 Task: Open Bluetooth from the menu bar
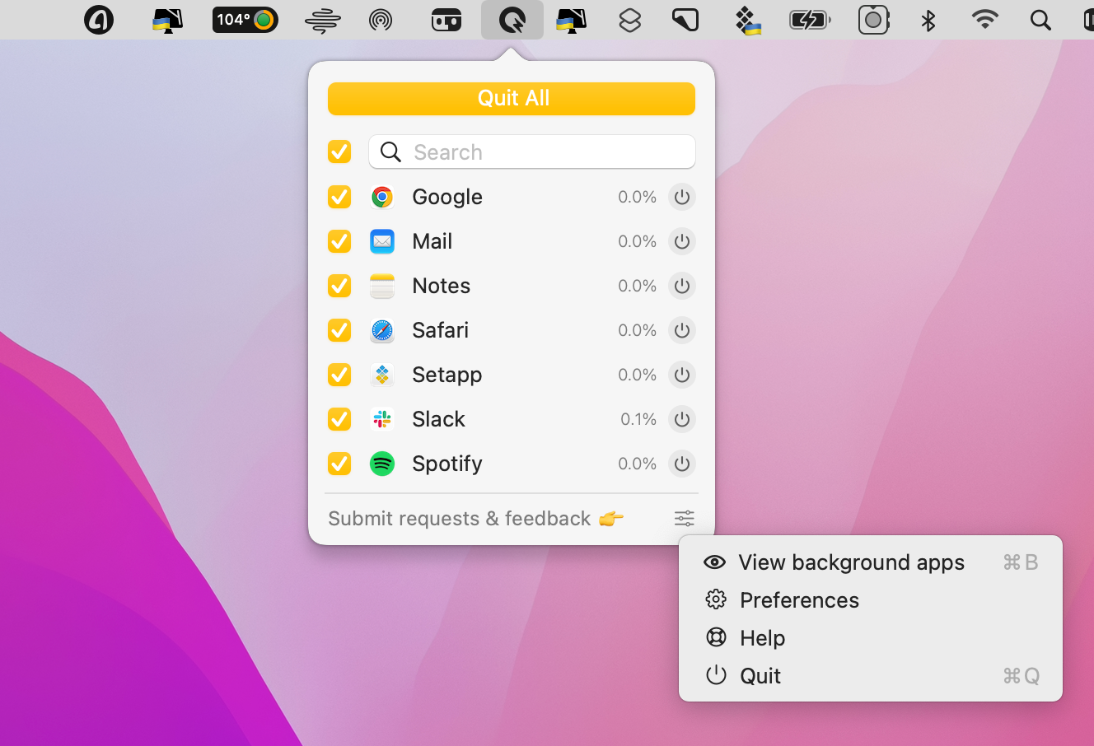point(928,20)
